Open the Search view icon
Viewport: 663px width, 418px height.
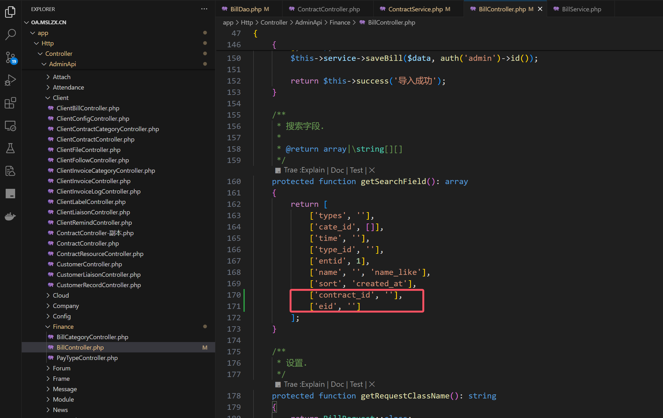(10, 35)
